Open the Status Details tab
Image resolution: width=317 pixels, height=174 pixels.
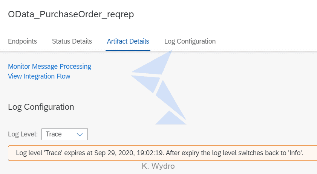pyautogui.click(x=72, y=41)
